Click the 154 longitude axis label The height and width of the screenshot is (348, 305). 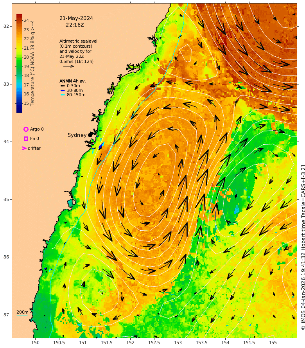(225, 343)
